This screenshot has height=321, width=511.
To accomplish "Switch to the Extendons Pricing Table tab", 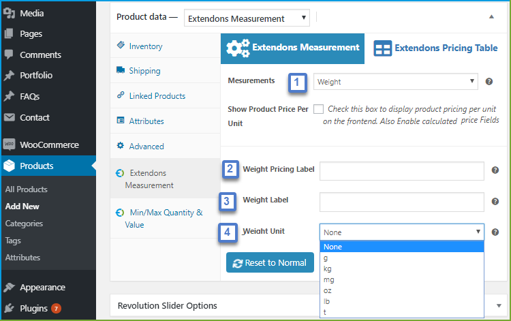I will click(435, 48).
